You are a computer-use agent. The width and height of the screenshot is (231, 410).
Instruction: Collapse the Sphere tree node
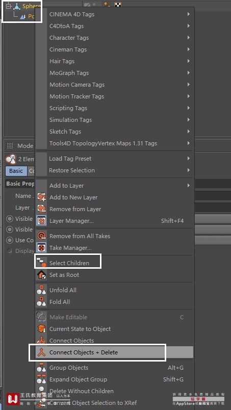click(8, 6)
